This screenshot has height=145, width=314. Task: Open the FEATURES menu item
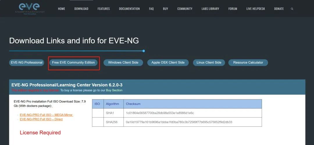tap(104, 9)
